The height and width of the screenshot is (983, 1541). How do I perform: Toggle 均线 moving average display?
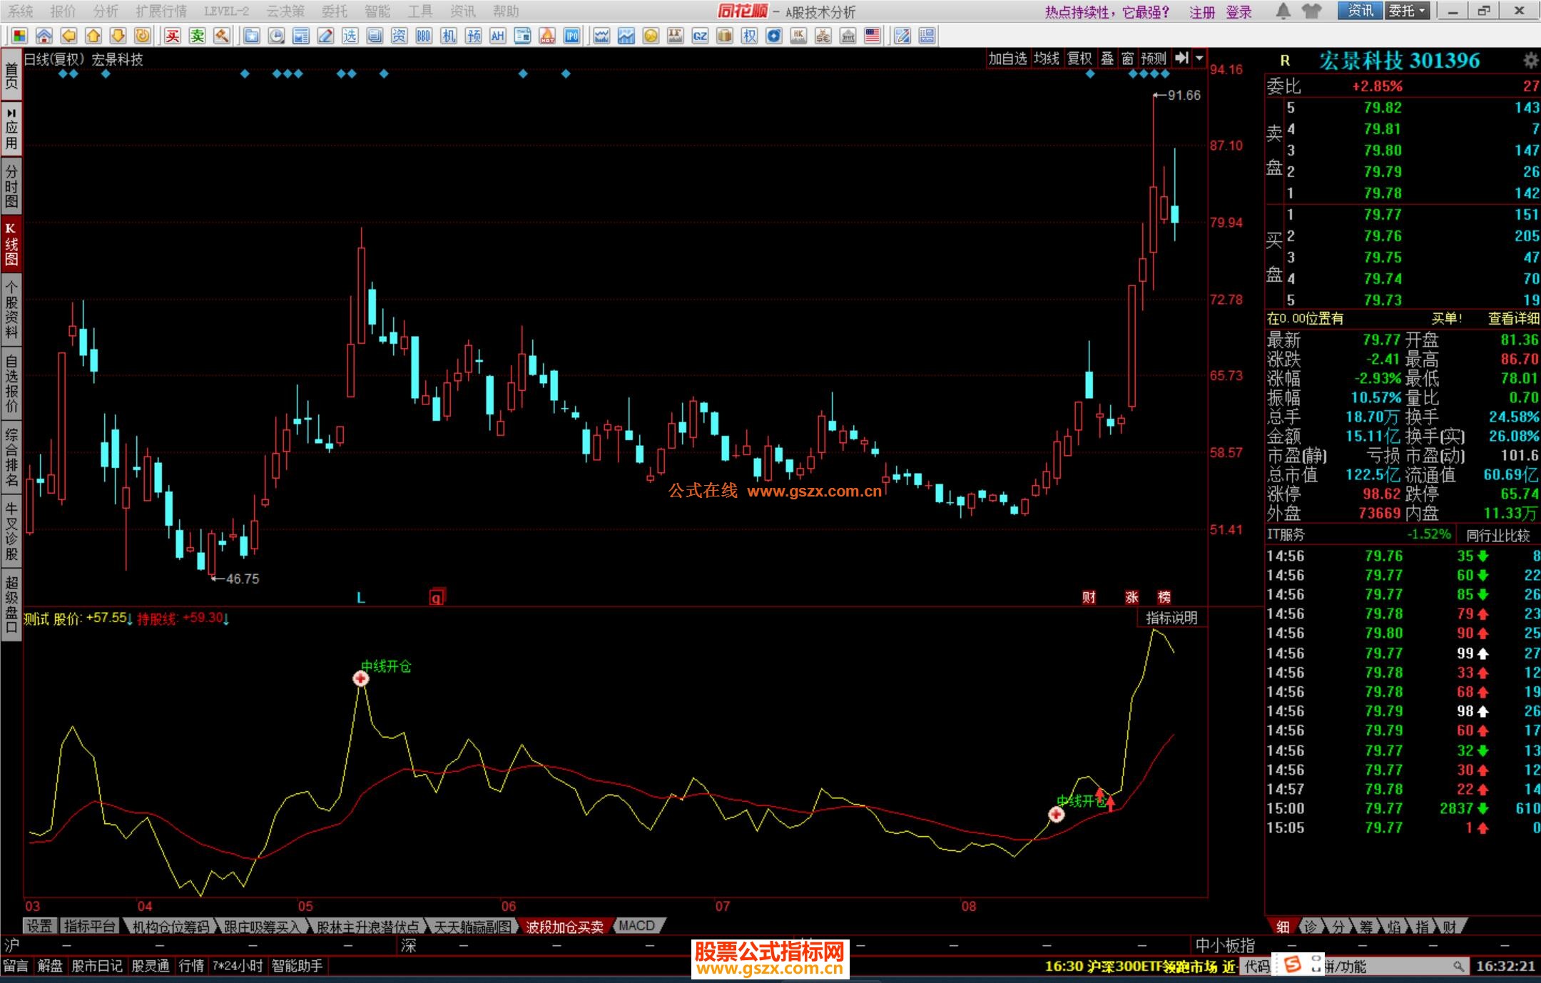(1047, 58)
